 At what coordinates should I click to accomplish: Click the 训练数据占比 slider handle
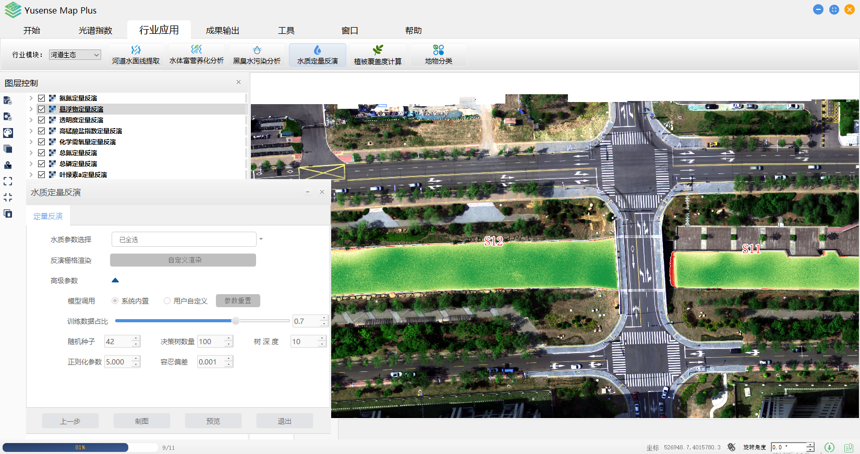pyautogui.click(x=236, y=321)
